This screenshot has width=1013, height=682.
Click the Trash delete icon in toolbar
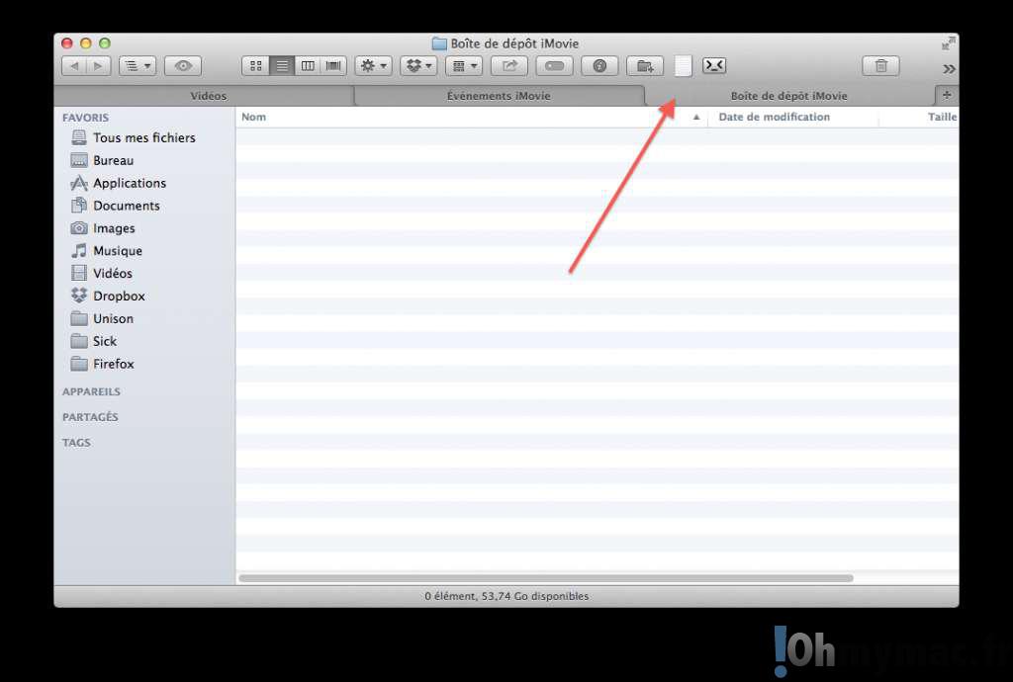[x=880, y=66]
